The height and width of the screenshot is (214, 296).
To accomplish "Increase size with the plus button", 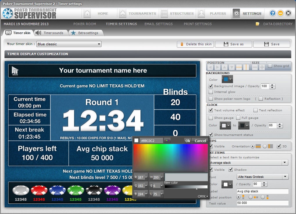I will (x=262, y=67).
